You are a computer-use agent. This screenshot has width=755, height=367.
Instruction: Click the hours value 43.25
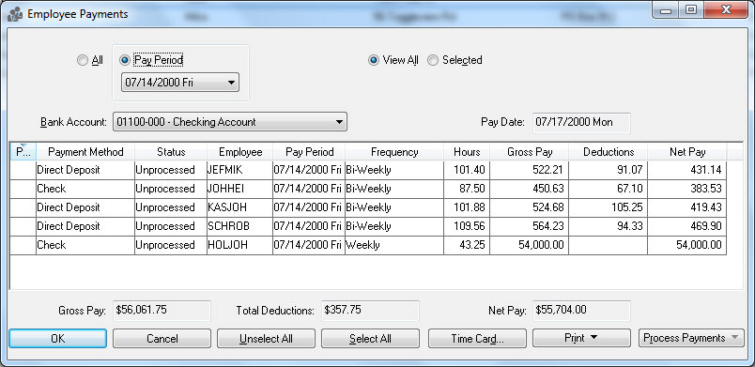tap(467, 245)
